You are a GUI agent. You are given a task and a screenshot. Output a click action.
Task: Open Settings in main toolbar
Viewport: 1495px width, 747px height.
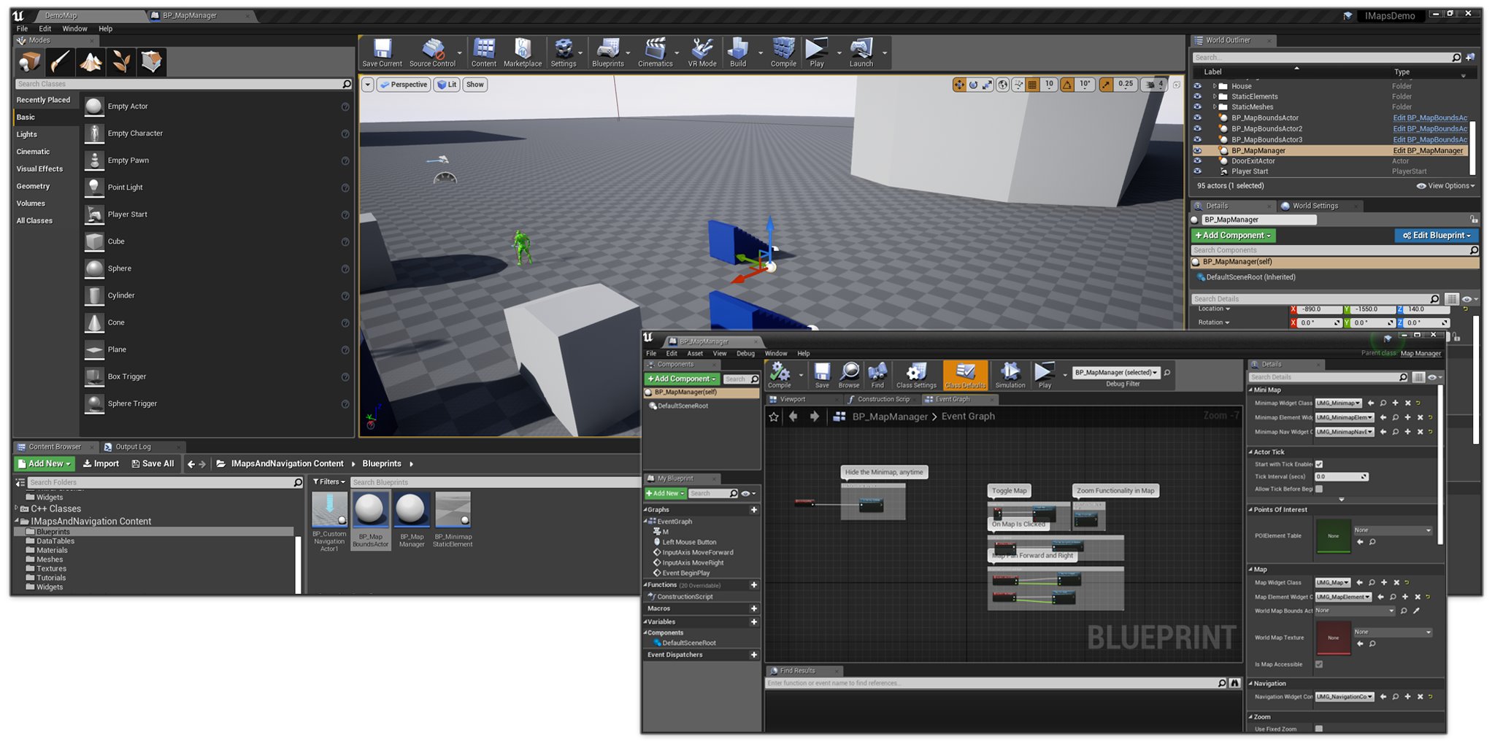563,53
